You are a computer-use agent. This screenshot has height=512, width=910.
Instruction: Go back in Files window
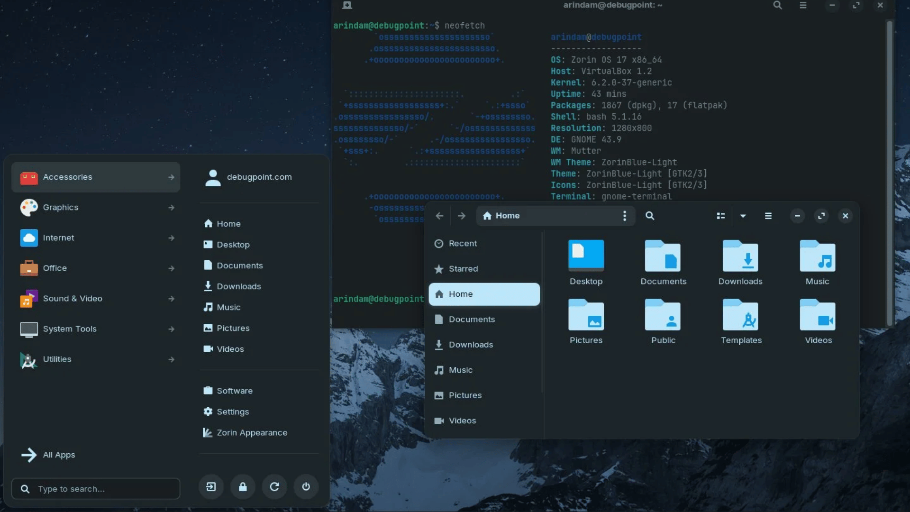coord(439,216)
